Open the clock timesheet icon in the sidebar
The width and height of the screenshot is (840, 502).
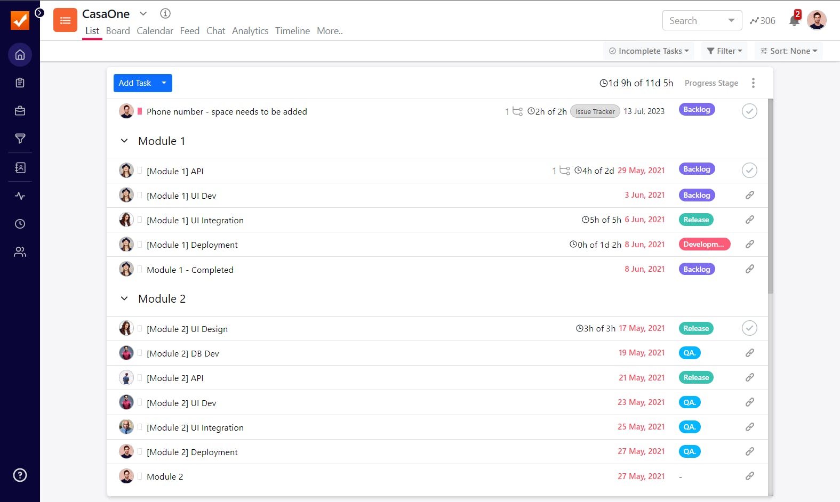[20, 224]
